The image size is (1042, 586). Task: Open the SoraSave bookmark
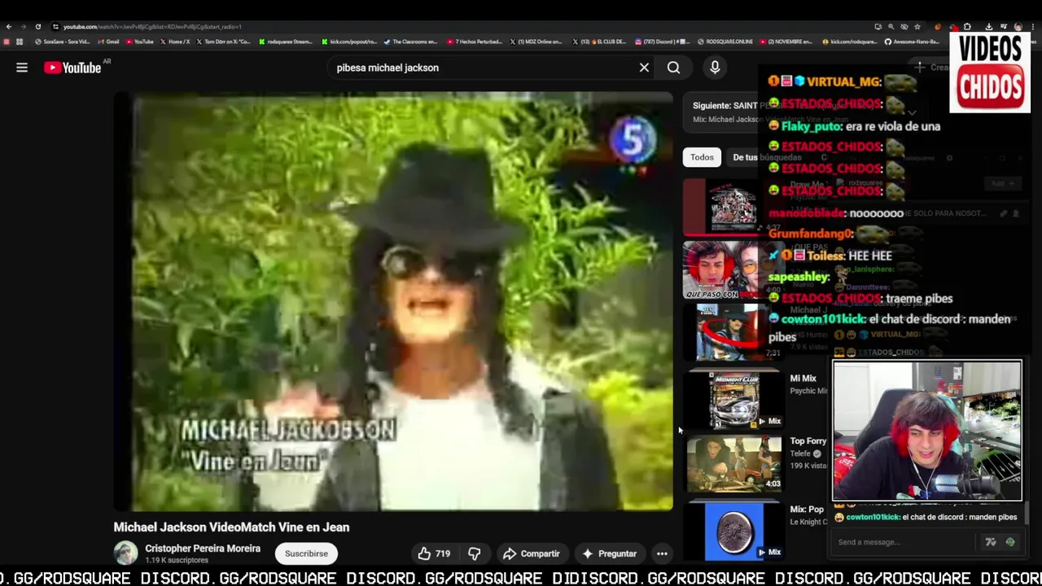[x=62, y=42]
